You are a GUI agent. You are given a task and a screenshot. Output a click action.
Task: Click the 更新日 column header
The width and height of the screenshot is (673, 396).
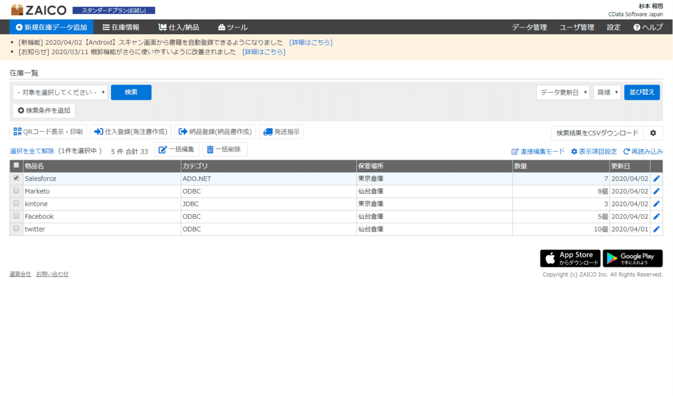[630, 166]
